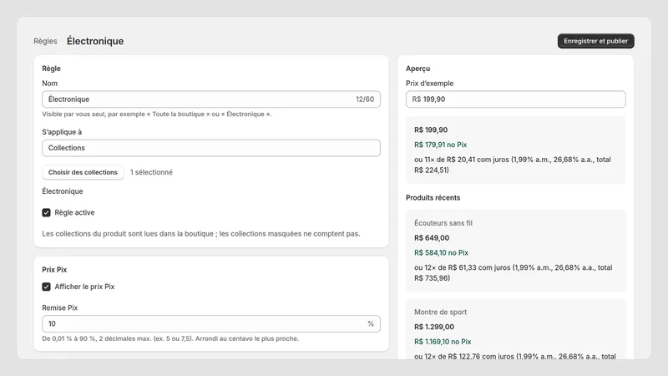Go back via the Règles breadcrumb
Image resolution: width=668 pixels, height=376 pixels.
(45, 41)
